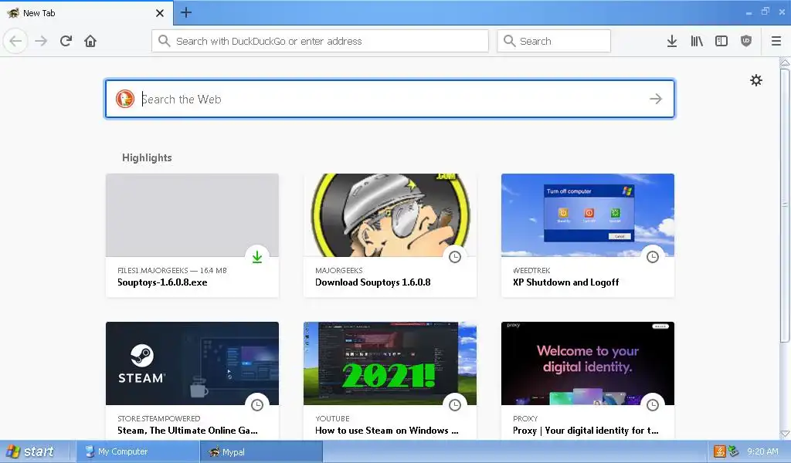Click the MajorGeeks mascot thumbnail
Screen dimensions: 791x463
[390, 215]
